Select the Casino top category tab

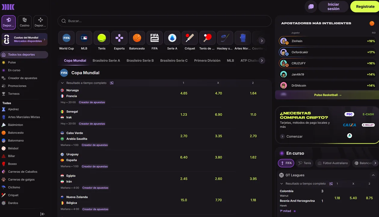click(x=25, y=22)
